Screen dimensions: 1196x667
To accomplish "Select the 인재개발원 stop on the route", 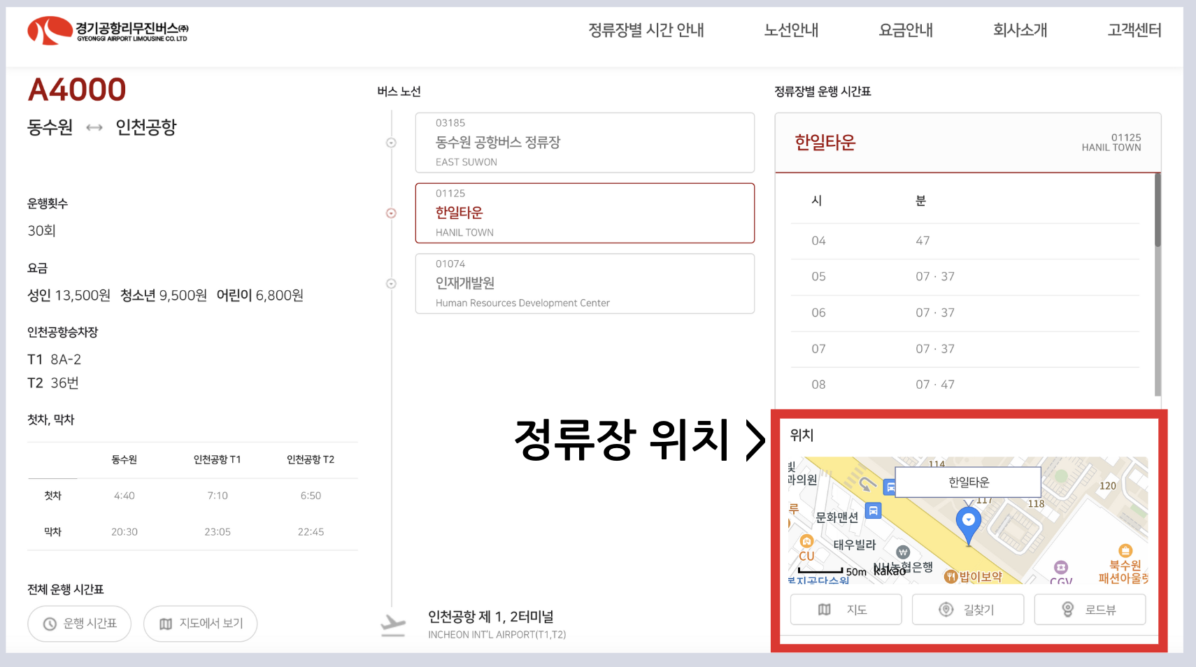I will [x=585, y=284].
